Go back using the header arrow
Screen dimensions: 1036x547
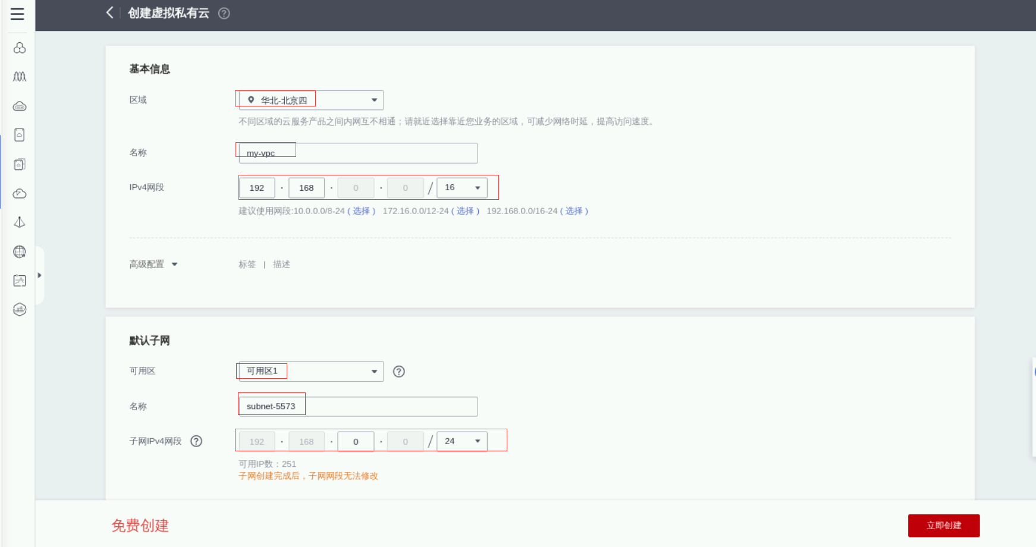(x=109, y=12)
